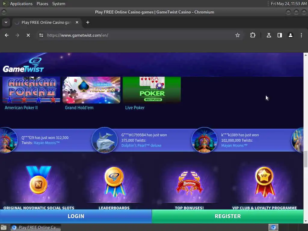Expand the tab search dropdown arrow
Image resolution: width=308 pixels, height=231 pixels.
point(6,22)
